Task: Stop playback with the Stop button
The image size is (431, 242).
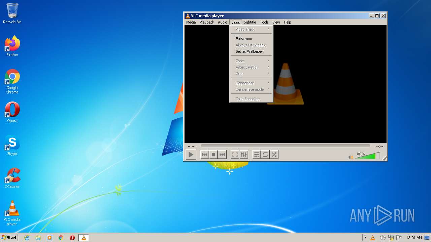Action: 213,155
